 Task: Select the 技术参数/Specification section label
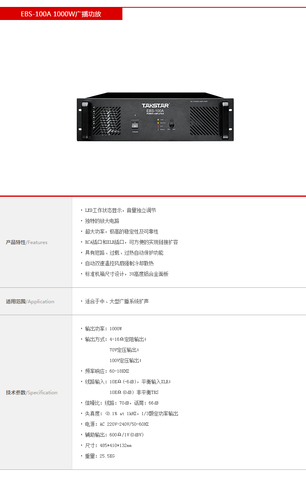tap(31, 393)
